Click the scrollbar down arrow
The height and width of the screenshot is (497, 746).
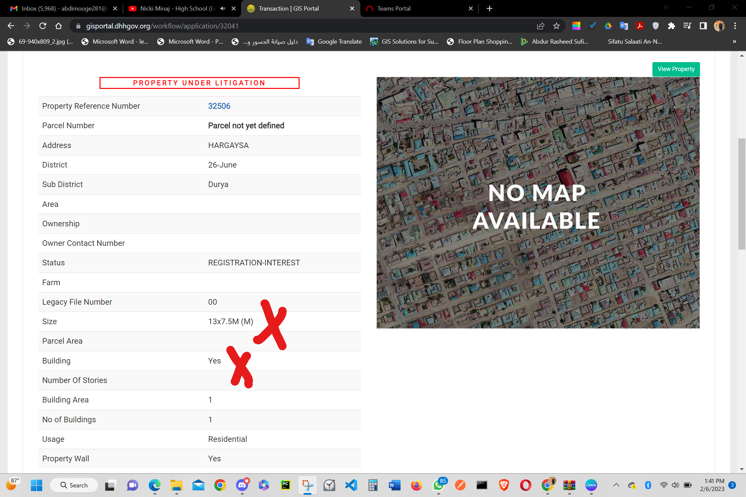[x=742, y=469]
